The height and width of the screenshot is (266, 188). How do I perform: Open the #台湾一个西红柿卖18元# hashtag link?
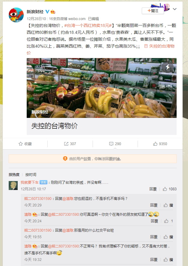pyautogui.click(x=88, y=26)
